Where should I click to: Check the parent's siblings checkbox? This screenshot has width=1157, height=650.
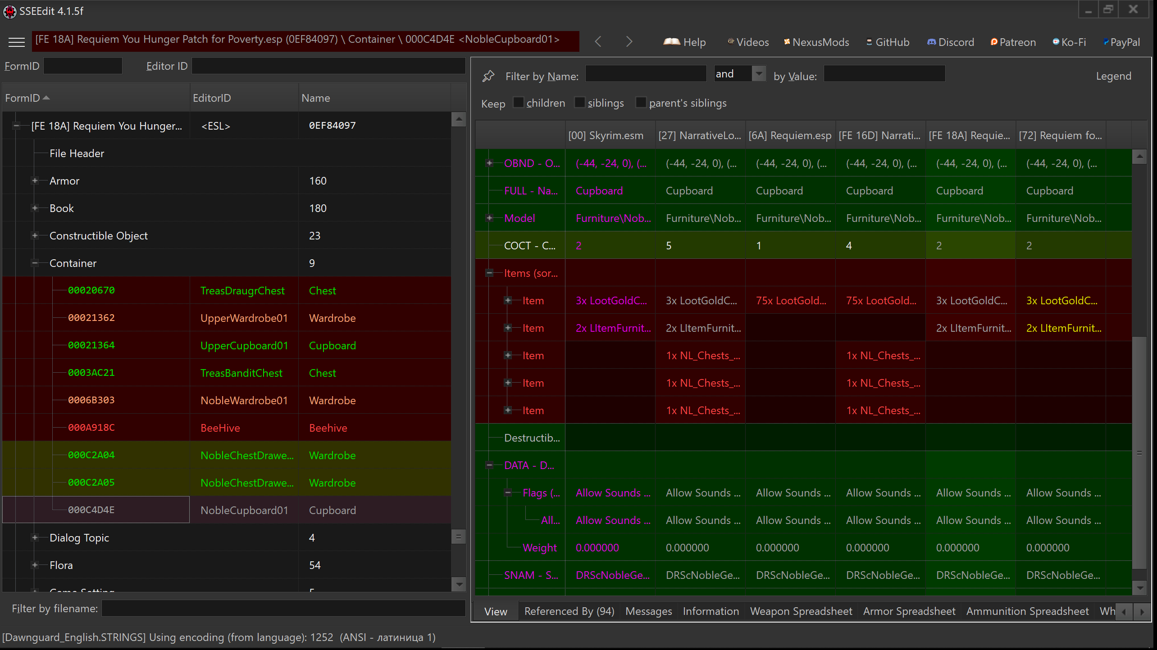(641, 103)
